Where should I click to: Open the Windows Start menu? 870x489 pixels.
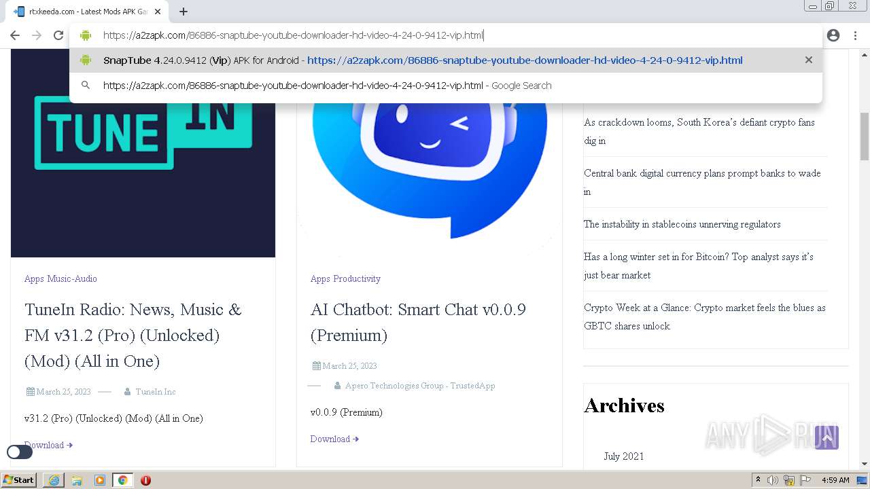coord(18,480)
